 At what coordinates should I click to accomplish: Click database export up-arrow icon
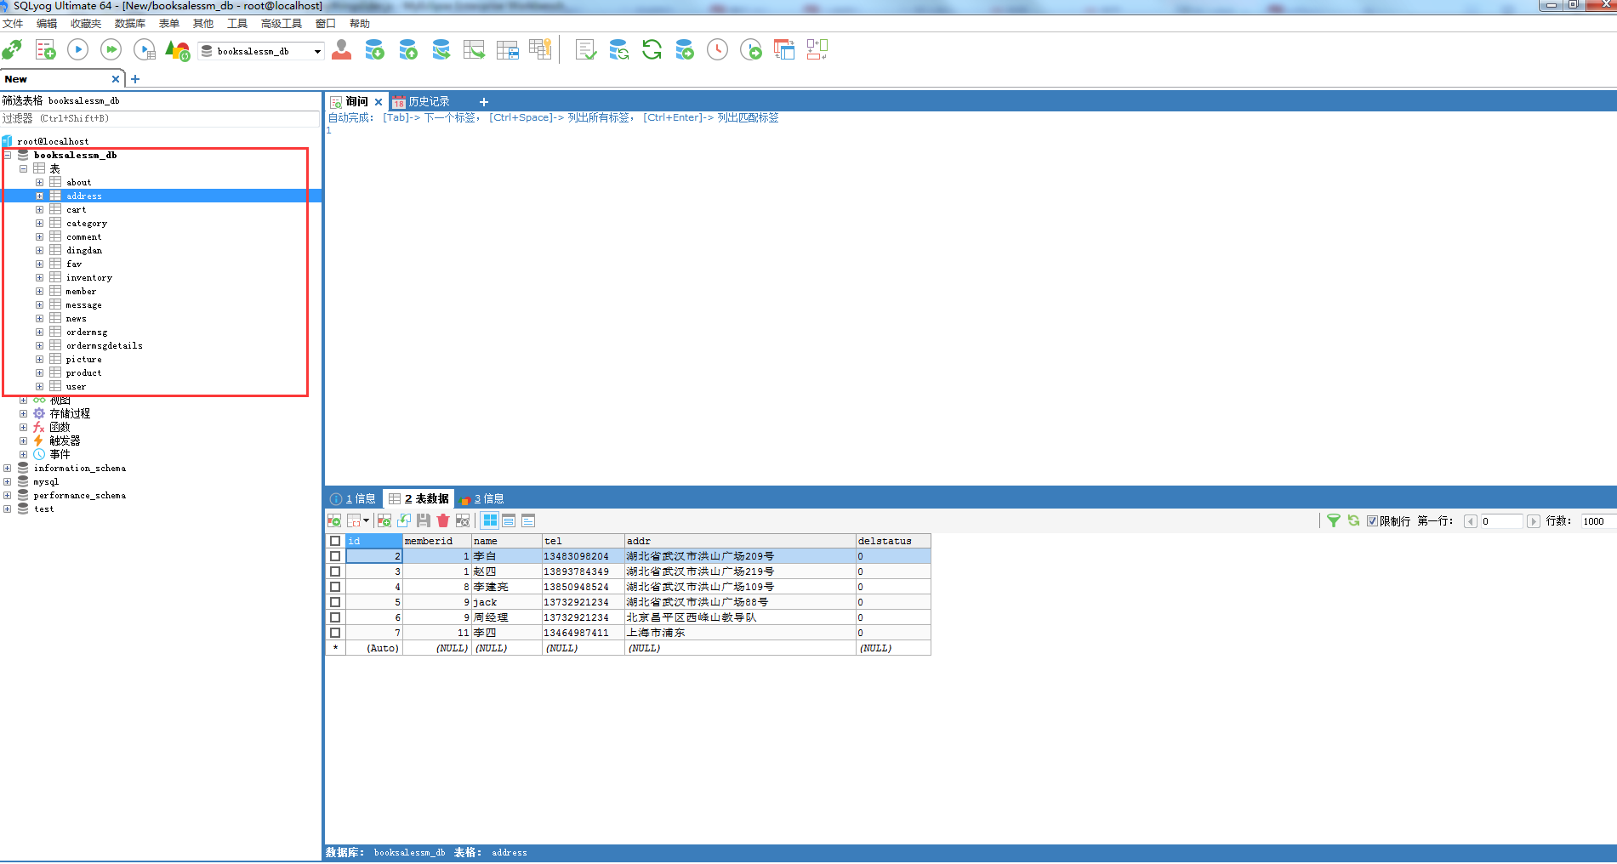(x=408, y=50)
